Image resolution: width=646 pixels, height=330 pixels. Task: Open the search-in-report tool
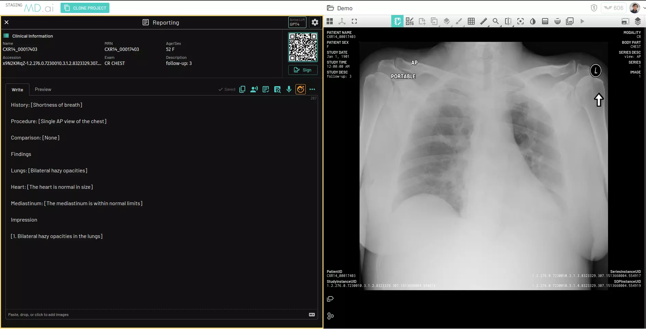click(277, 89)
